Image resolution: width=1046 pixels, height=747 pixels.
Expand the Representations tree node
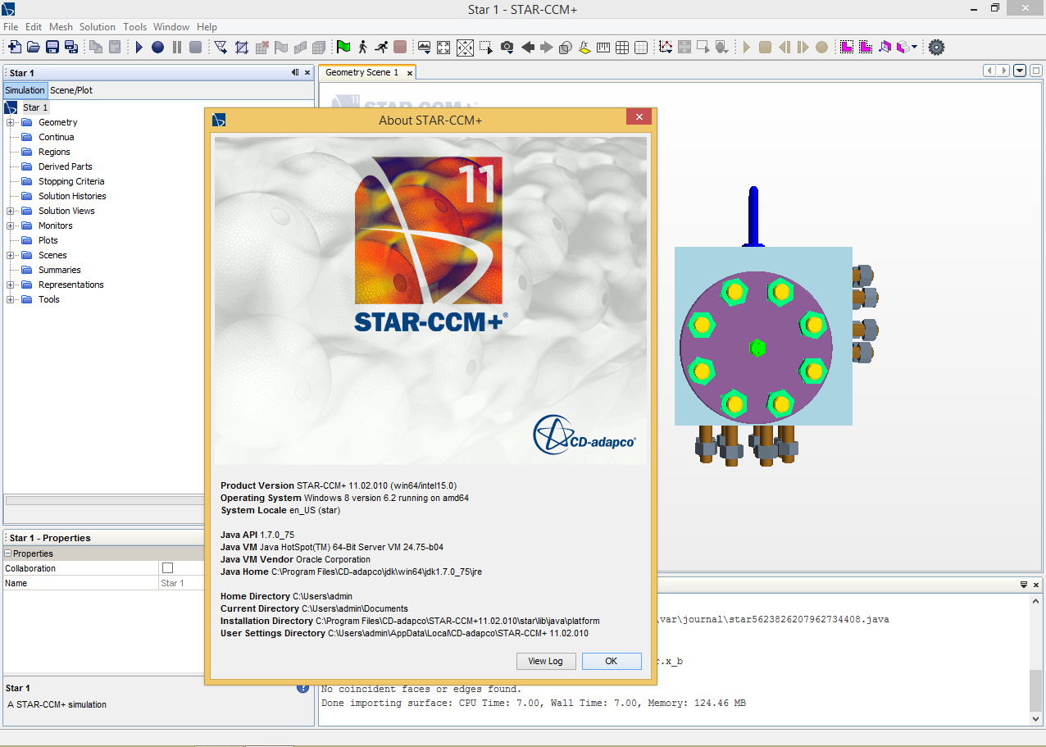coord(11,285)
